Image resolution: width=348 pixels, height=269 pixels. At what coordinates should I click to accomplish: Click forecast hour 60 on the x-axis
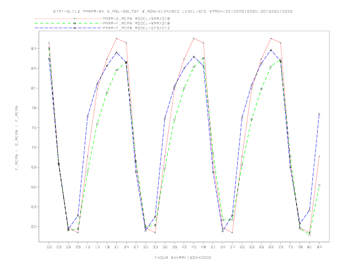[242, 247]
